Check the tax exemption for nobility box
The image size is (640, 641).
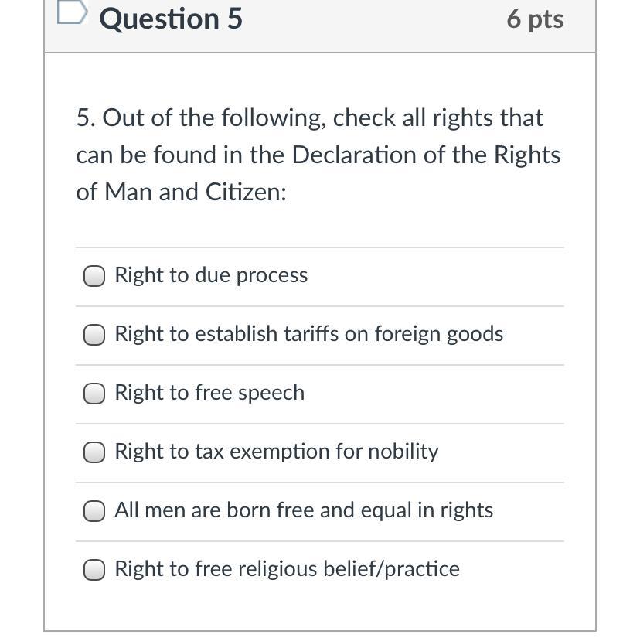coord(94,452)
